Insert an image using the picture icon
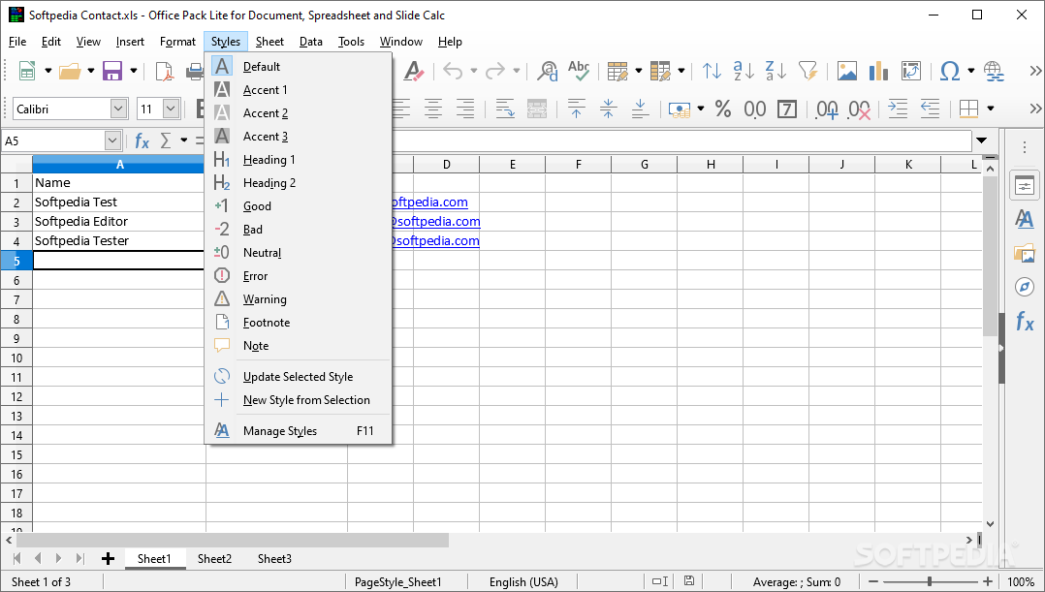 tap(847, 71)
